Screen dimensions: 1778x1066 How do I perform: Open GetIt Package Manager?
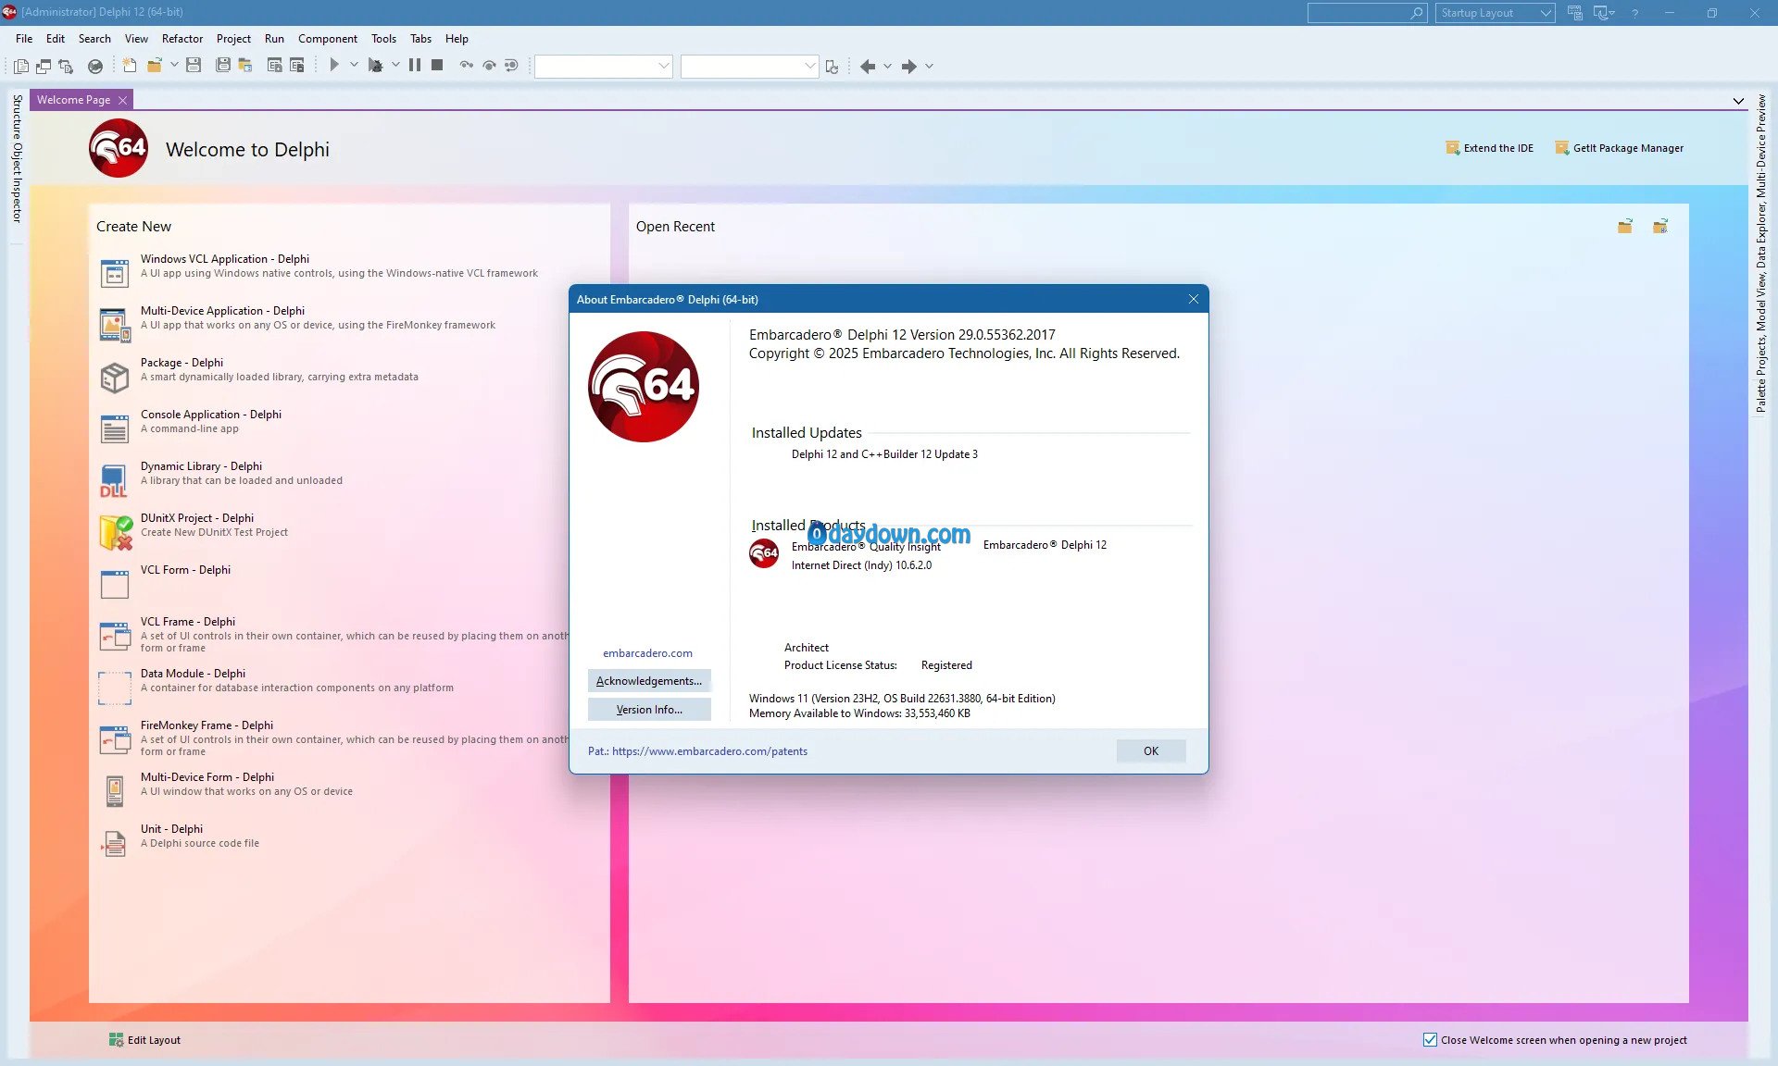[x=1619, y=148]
